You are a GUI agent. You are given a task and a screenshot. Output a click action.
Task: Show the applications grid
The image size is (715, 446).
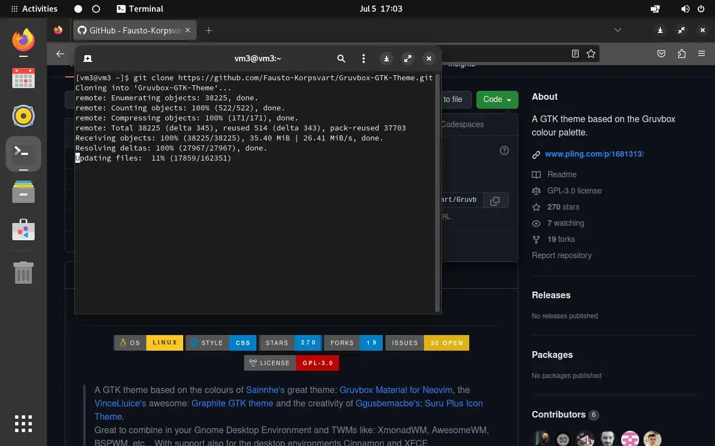pos(23,424)
